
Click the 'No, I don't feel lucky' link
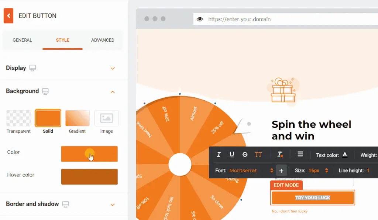click(x=289, y=212)
